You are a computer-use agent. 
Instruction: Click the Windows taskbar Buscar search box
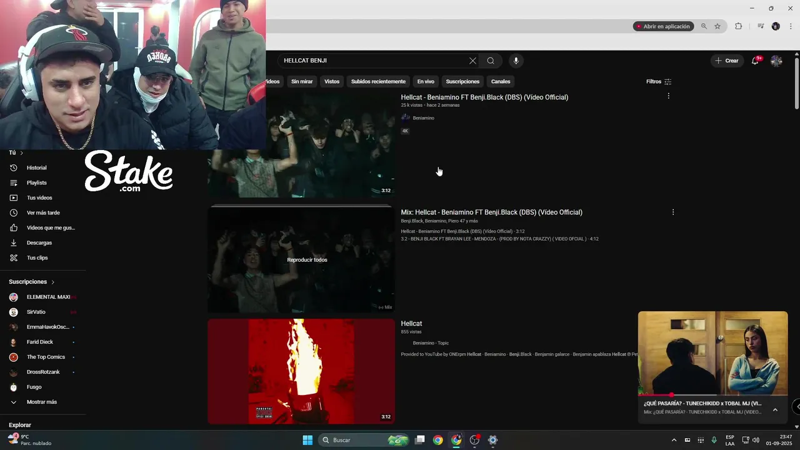click(x=364, y=440)
